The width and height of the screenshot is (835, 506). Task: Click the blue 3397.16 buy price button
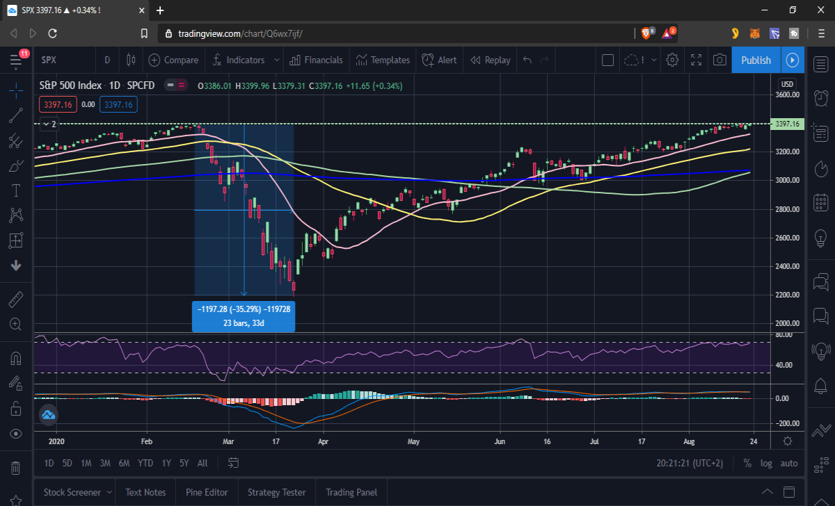[x=118, y=104]
